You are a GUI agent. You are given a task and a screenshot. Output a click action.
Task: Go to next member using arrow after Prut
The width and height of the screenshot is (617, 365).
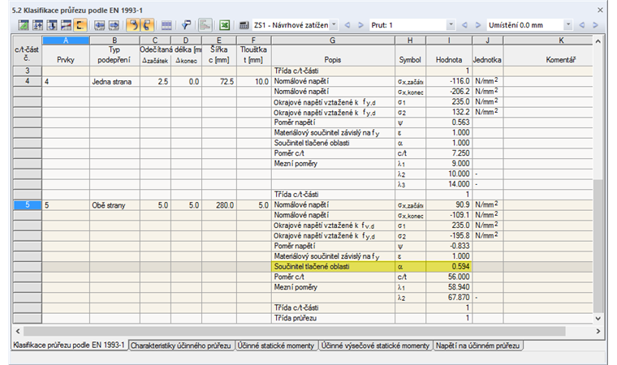pos(477,25)
